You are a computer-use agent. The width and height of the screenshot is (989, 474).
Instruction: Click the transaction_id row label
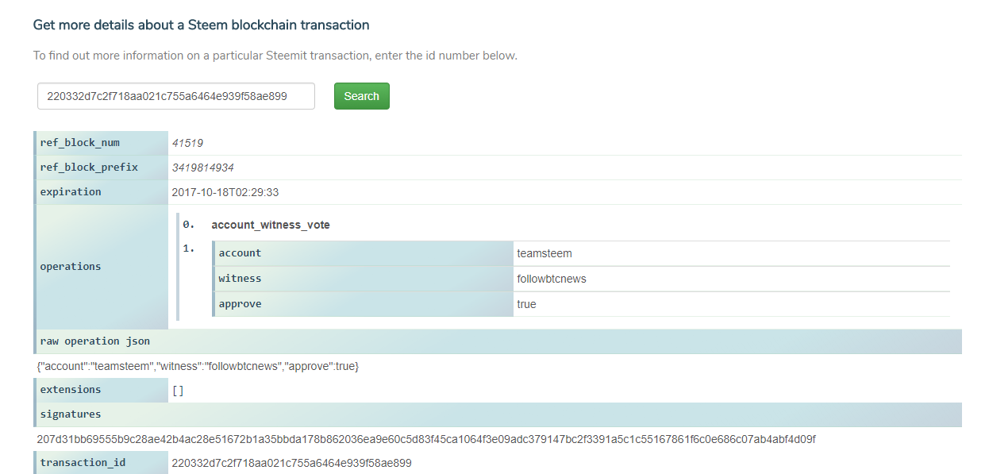coord(83,463)
